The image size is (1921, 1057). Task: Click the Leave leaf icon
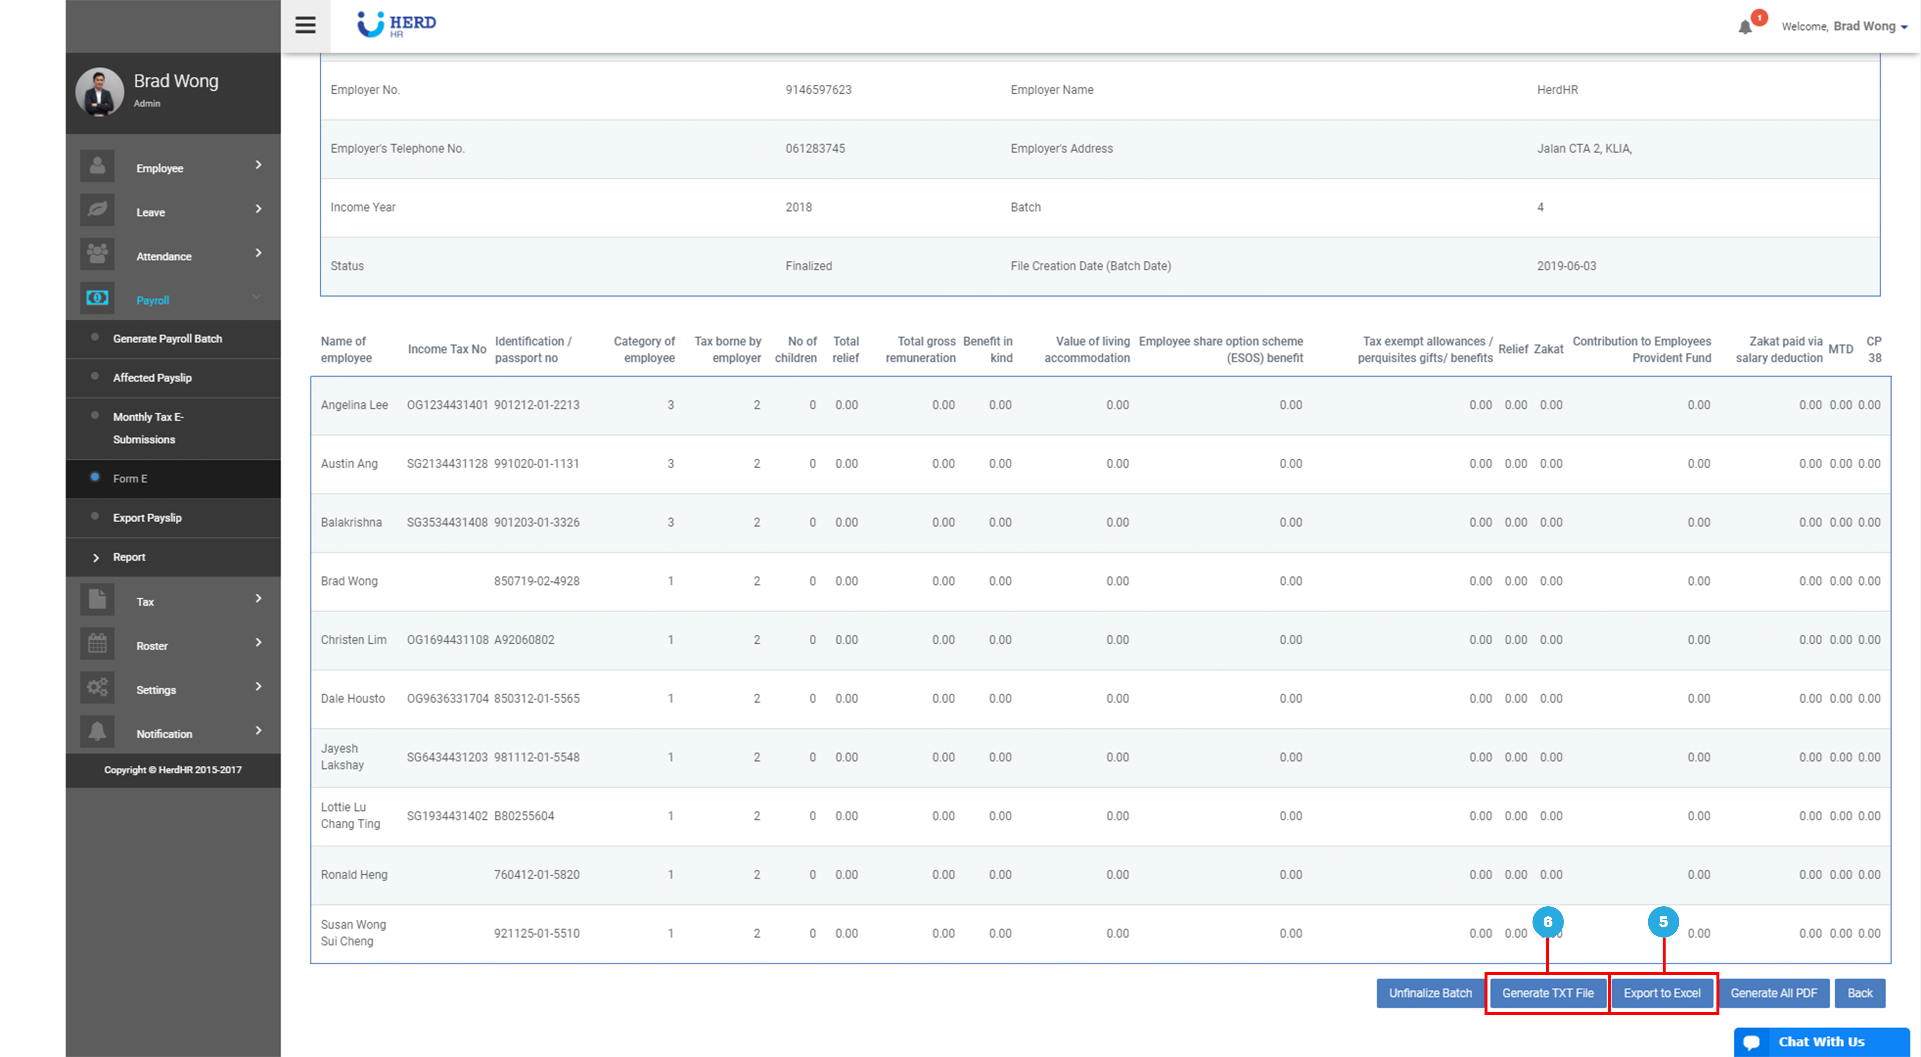[x=98, y=210]
